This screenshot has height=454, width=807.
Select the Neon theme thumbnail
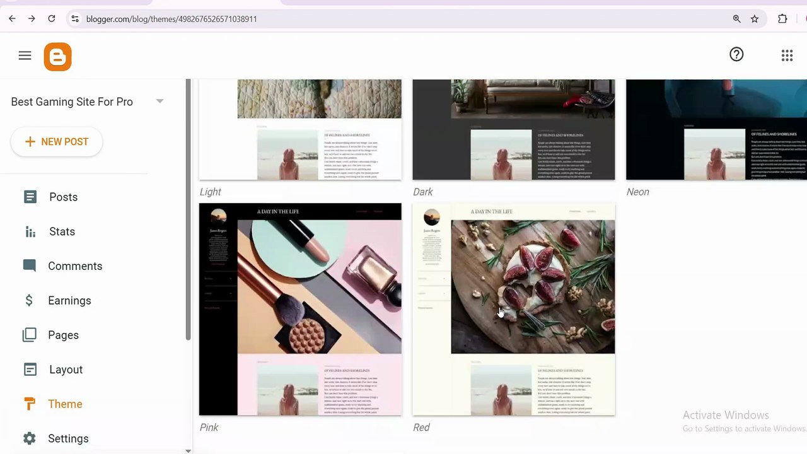716,129
